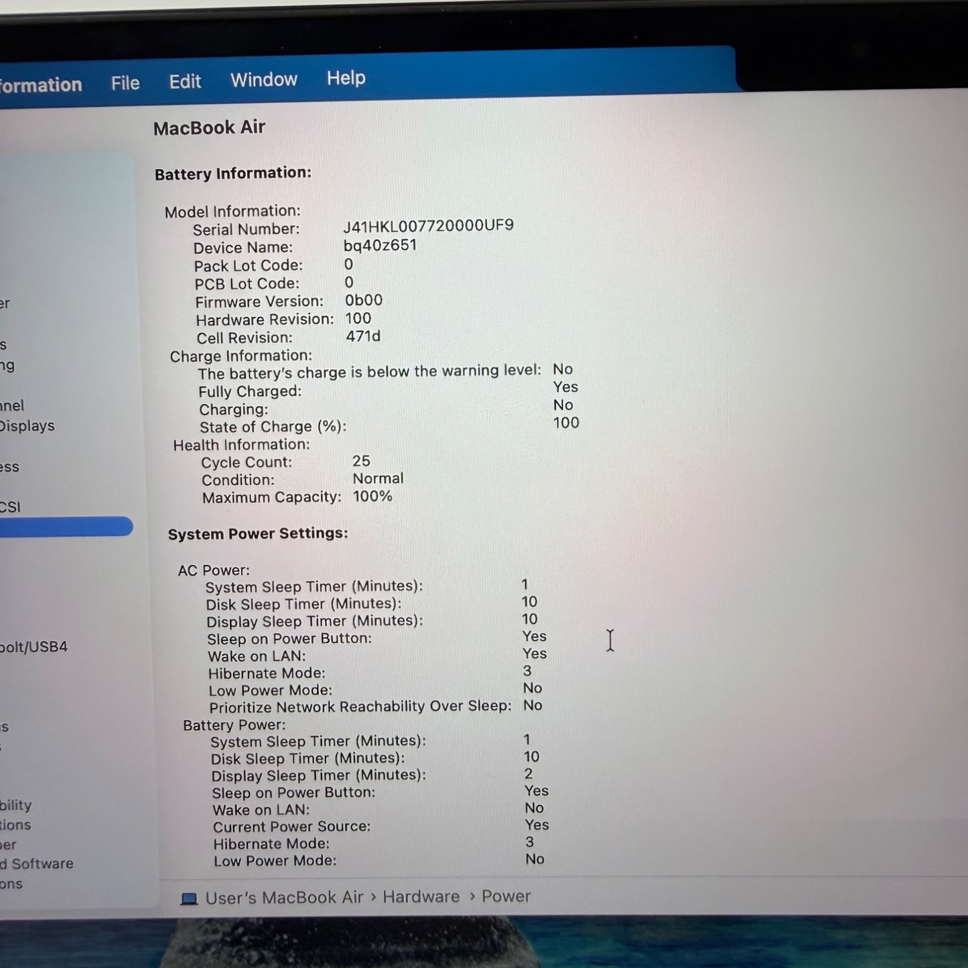Click the Charging label
Screen dimensions: 968x968
(x=233, y=409)
